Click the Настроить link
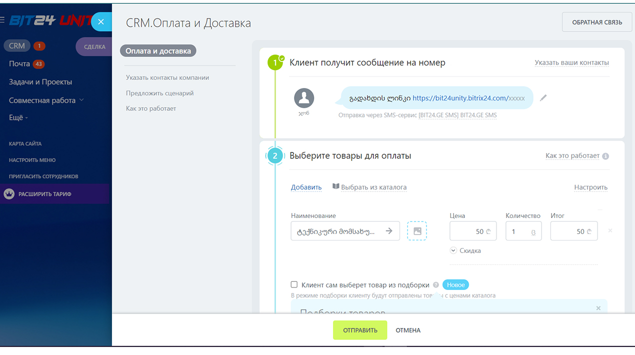 click(591, 187)
